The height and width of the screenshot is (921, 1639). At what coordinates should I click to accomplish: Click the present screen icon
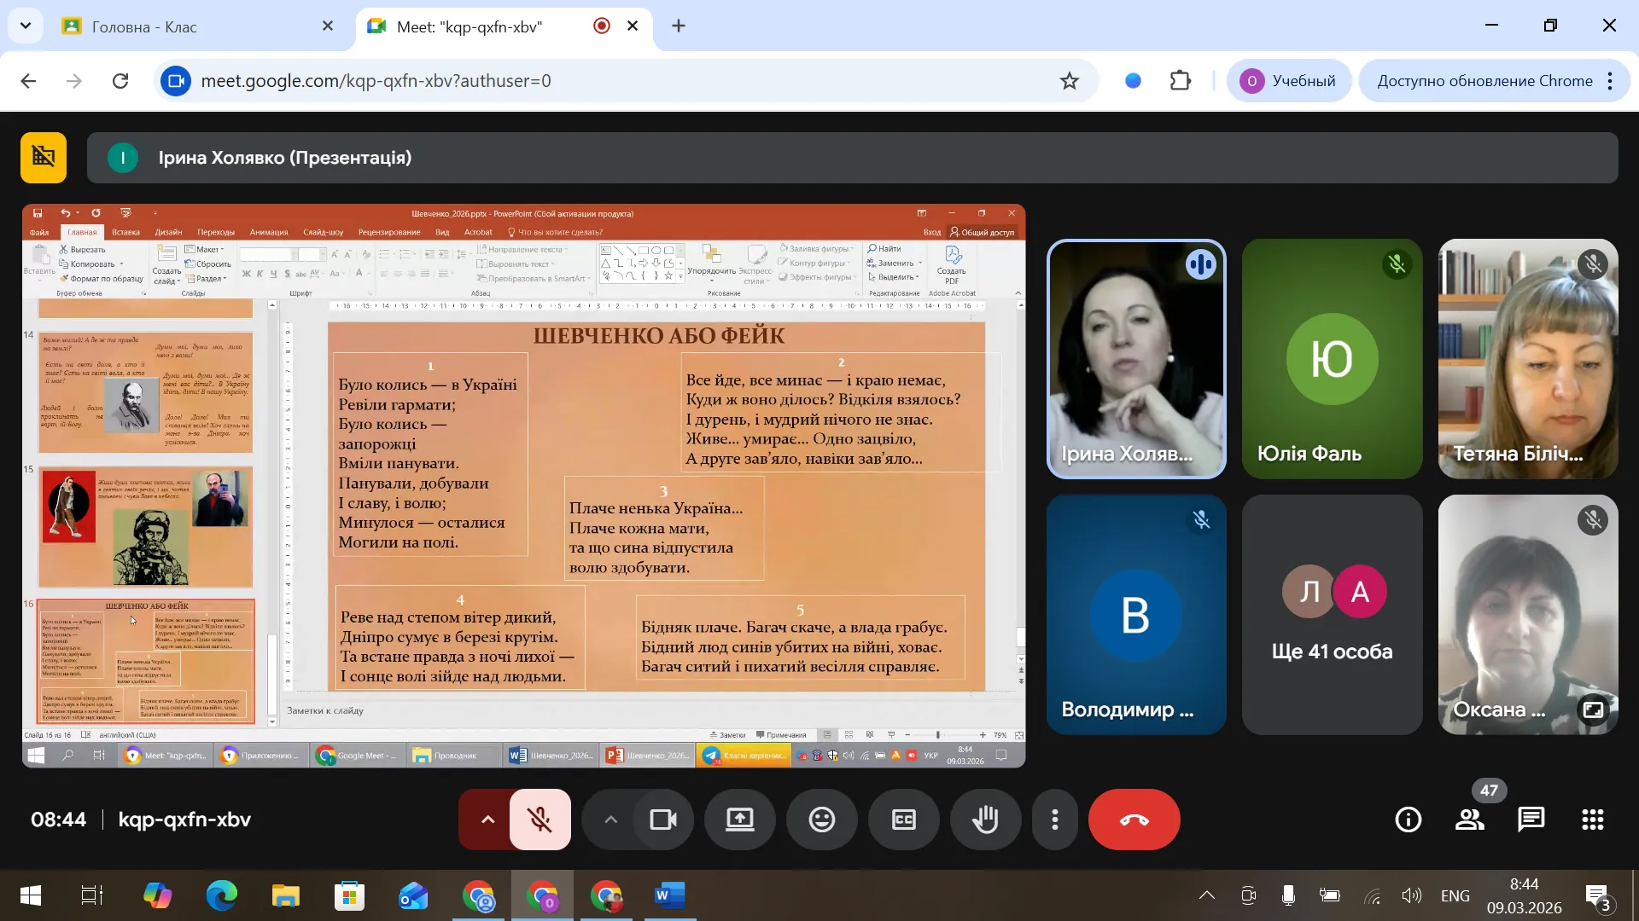tap(739, 820)
